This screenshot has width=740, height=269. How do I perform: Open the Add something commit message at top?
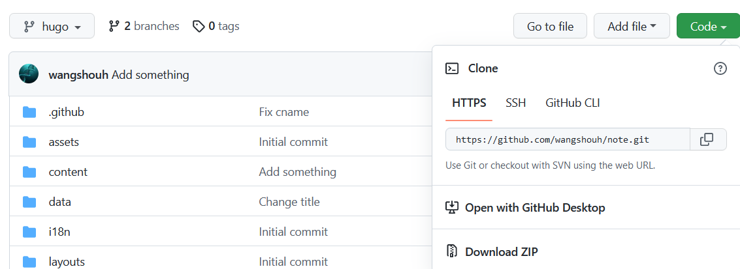(x=151, y=75)
